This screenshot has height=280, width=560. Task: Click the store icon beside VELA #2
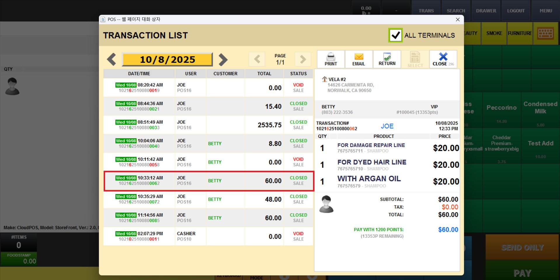pos(324,79)
